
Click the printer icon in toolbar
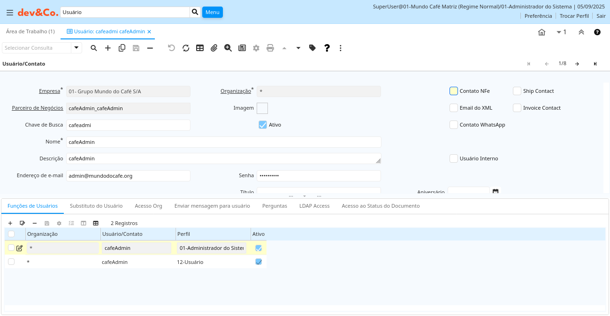(270, 48)
